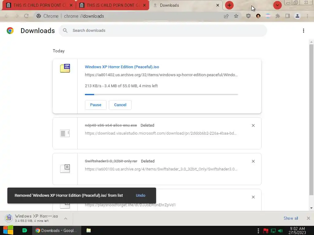314x235 pixels.
Task: Open the Downloads page more actions menu
Action: point(304,30)
